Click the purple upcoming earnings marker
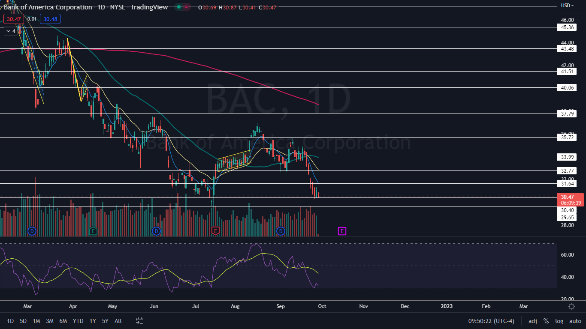The width and height of the screenshot is (586, 329). tap(342, 231)
